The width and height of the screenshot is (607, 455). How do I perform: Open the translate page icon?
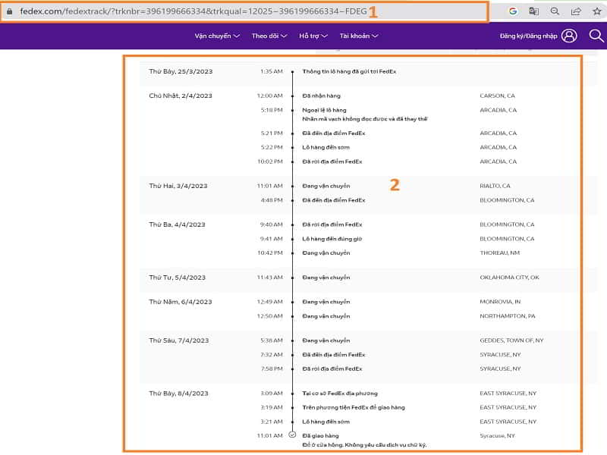tap(533, 11)
